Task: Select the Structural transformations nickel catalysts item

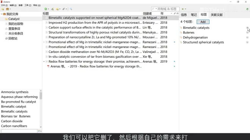Action: [111, 32]
